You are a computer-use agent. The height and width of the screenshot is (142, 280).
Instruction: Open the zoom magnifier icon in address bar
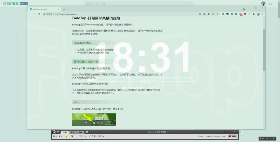(x=213, y=14)
